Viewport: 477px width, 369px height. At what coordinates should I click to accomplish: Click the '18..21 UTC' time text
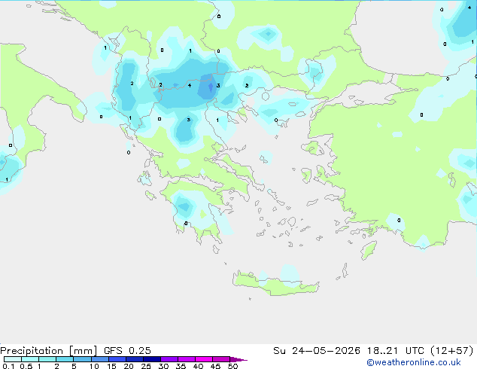click(x=395, y=351)
